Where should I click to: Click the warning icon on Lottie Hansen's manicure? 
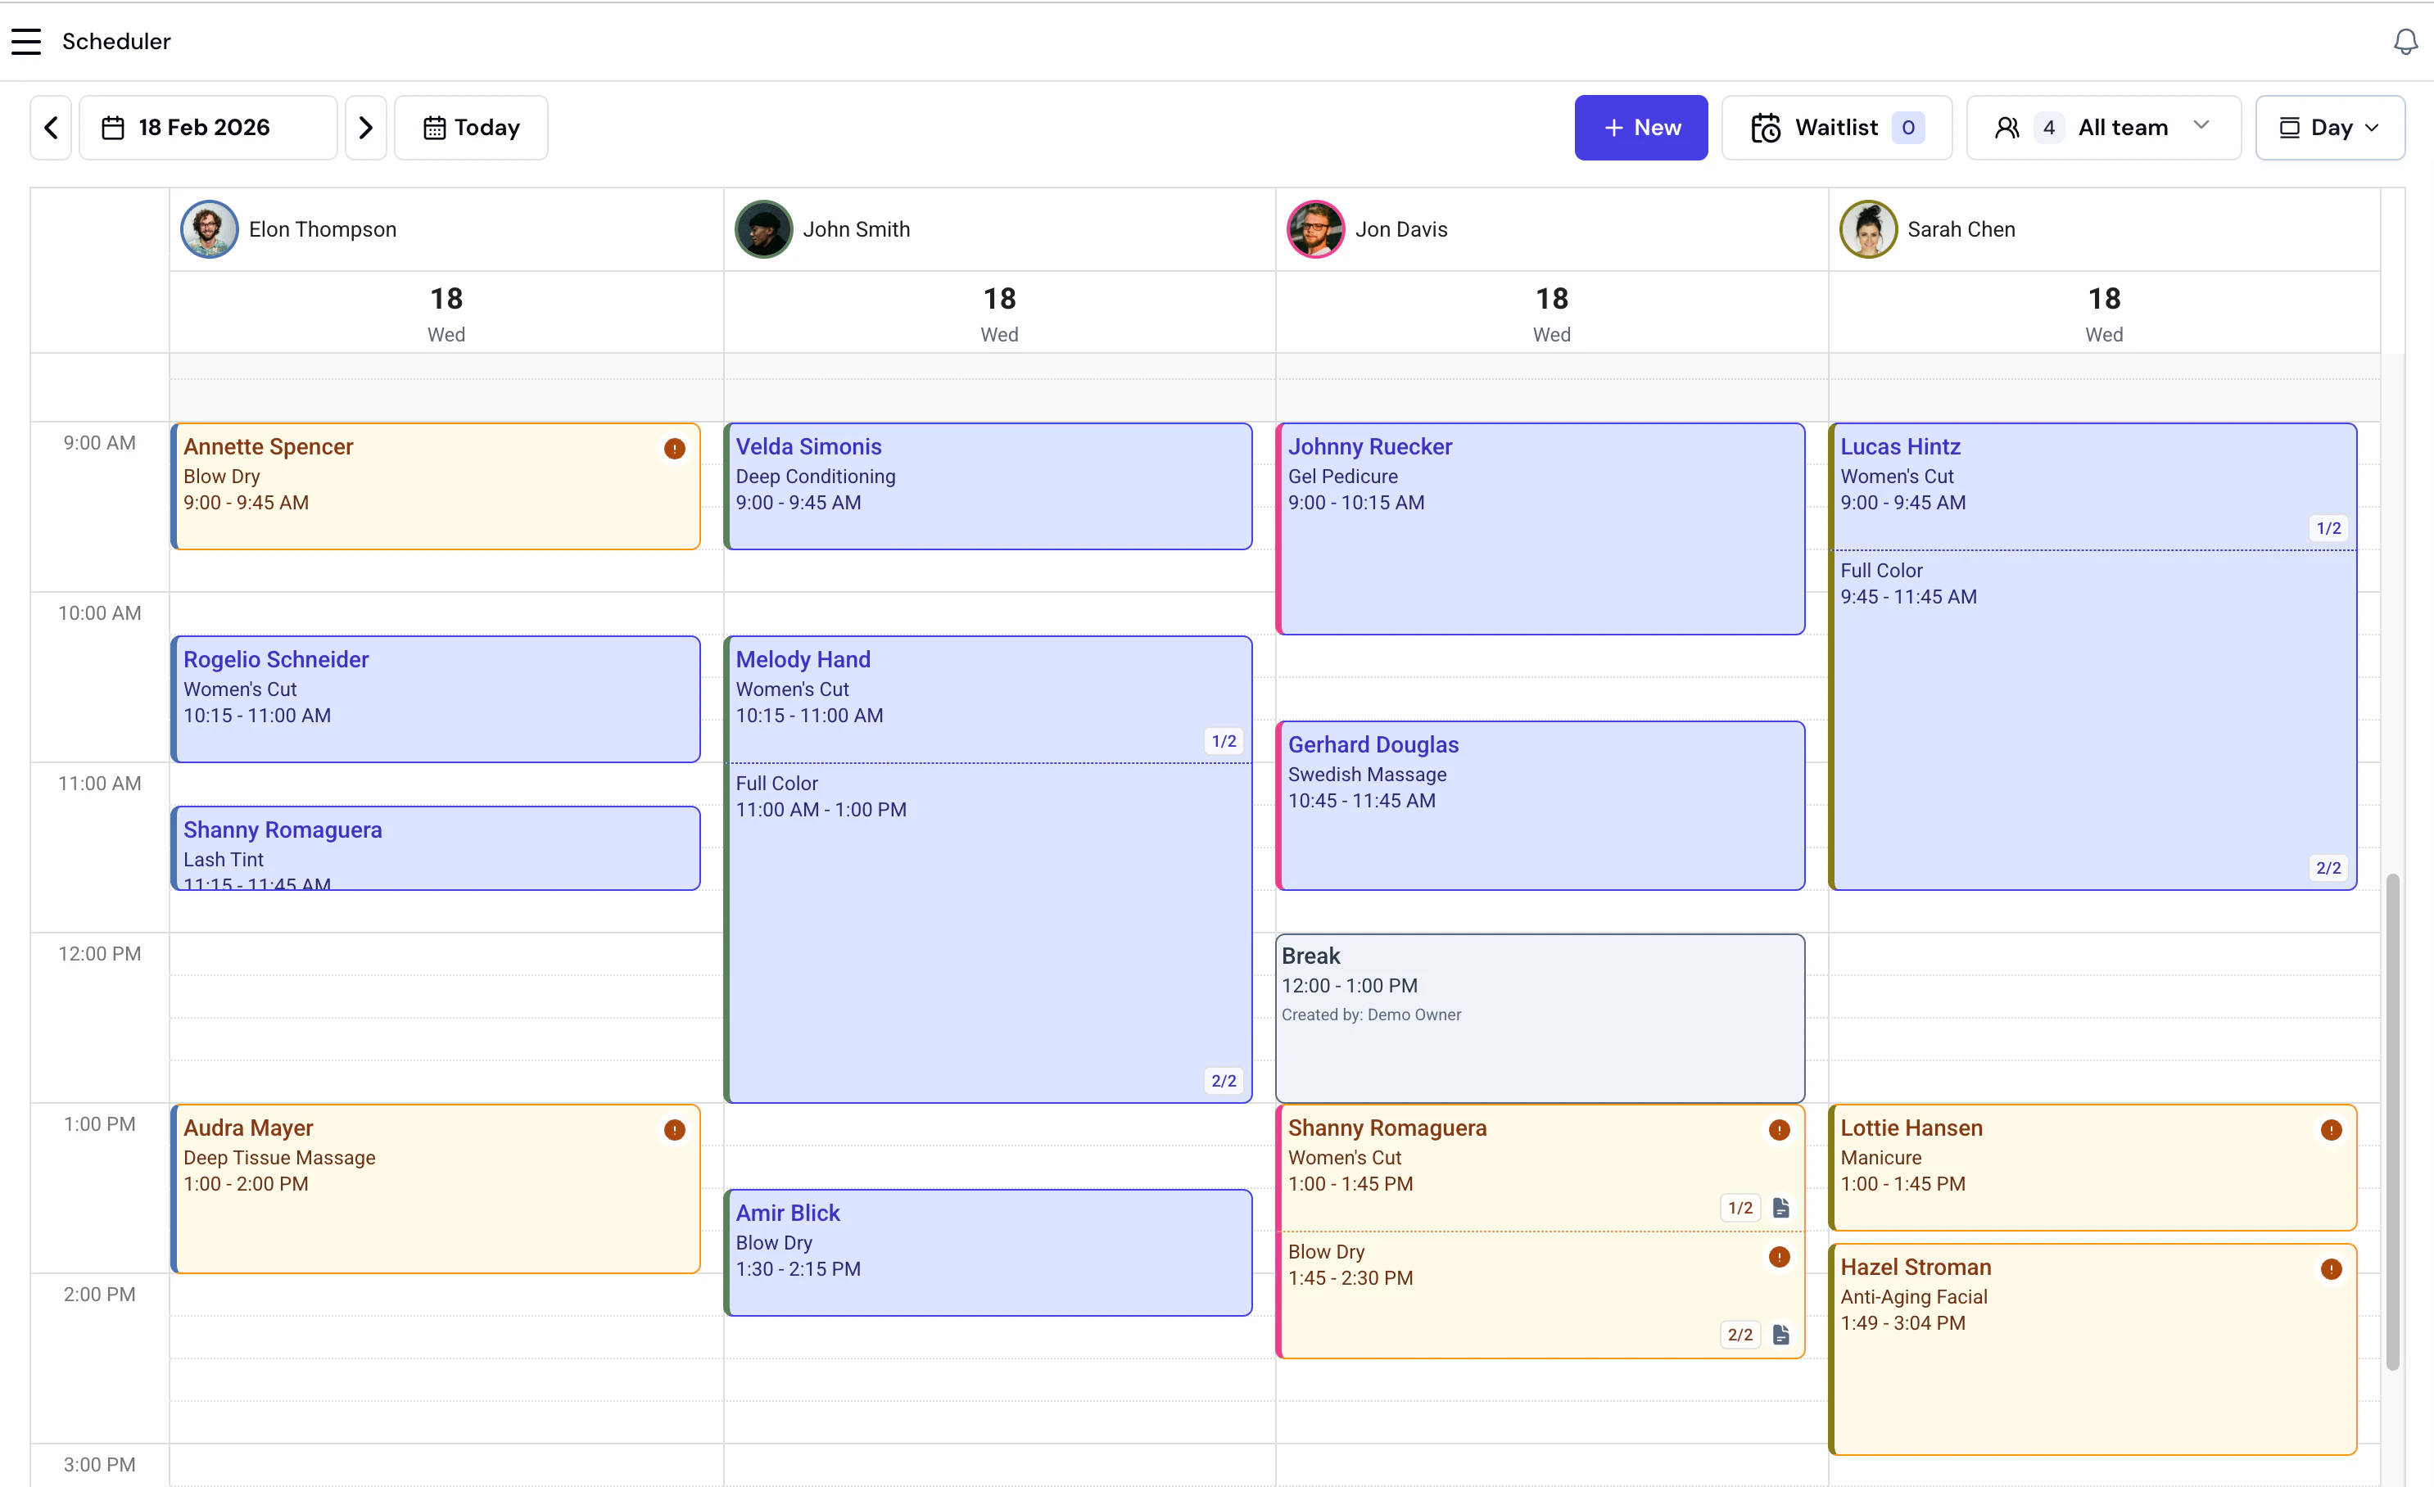point(2332,1129)
